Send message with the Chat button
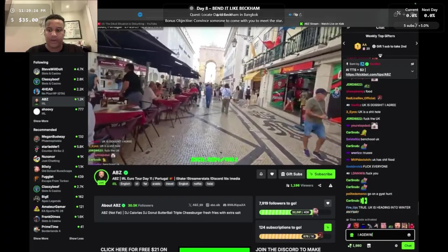 tap(408, 246)
